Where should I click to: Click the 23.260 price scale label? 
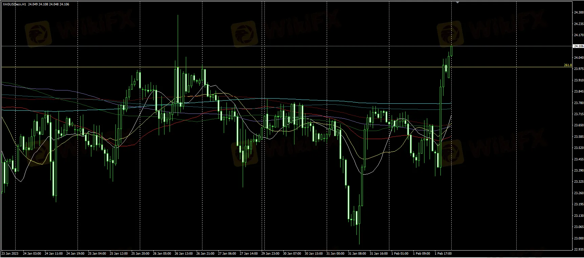578,193
